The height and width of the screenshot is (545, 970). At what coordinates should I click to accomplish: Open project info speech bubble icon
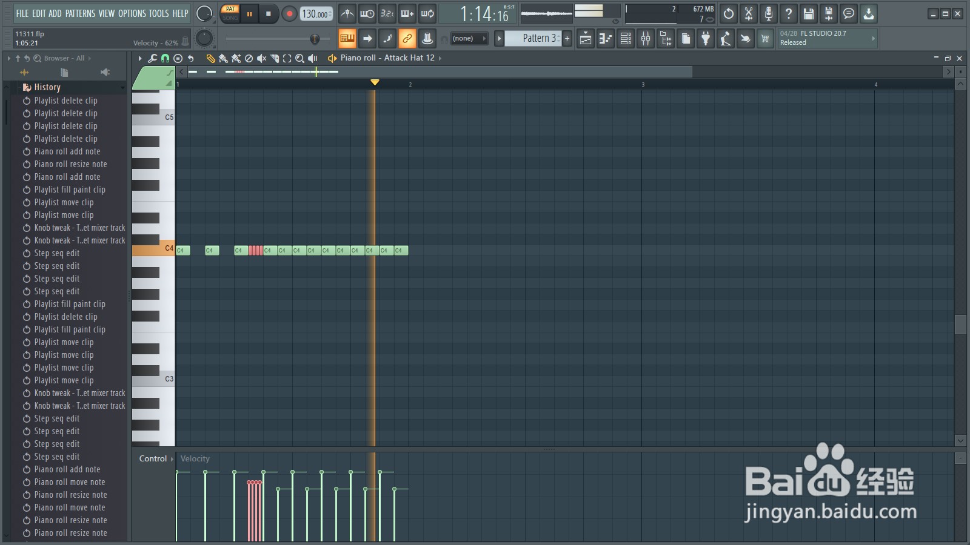pos(849,13)
